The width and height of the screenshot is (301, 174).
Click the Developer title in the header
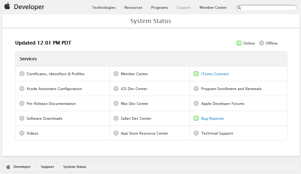(x=29, y=7)
